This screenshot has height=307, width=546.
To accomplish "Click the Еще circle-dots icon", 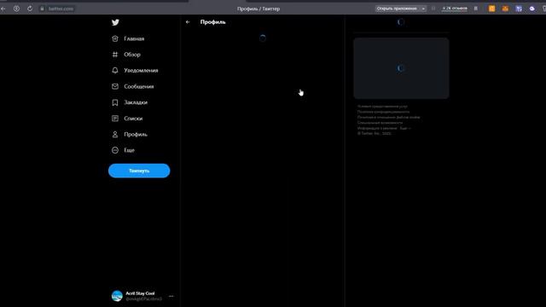I will (115, 150).
